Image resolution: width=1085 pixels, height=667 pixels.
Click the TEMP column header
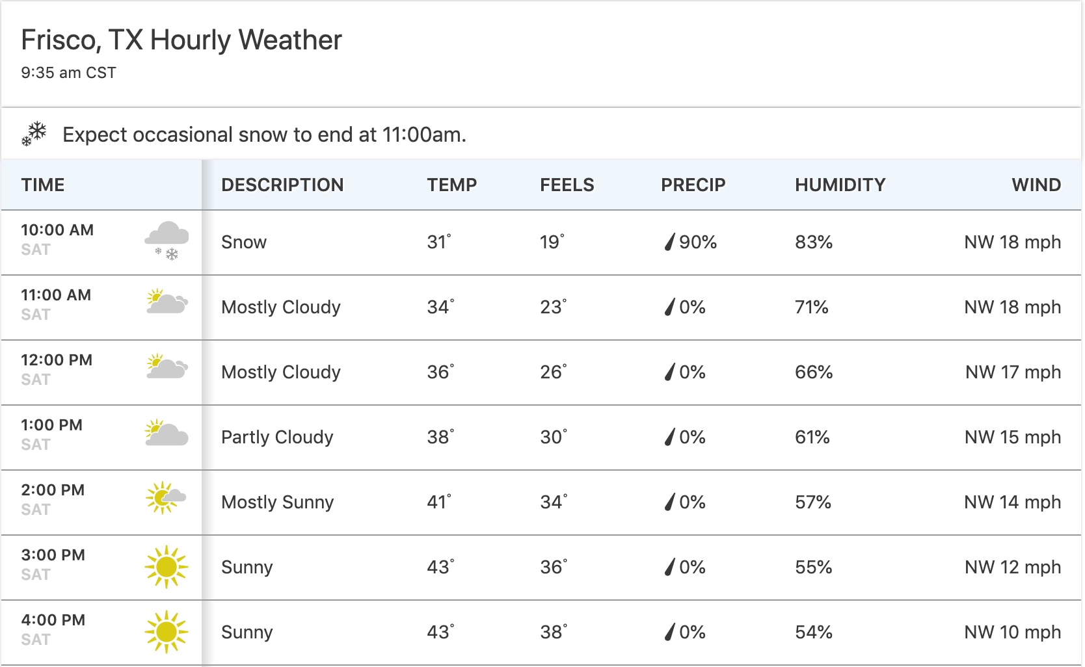pos(452,185)
